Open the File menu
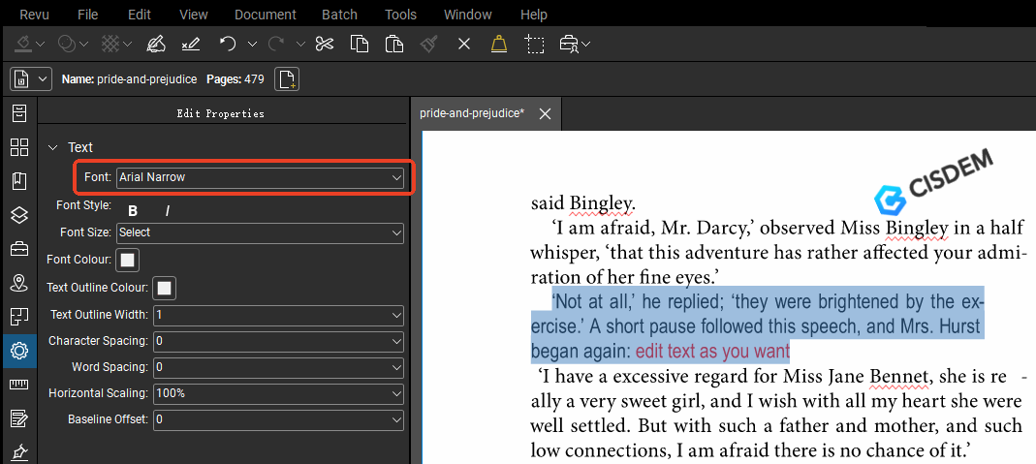This screenshot has height=464, width=1036. coord(88,15)
